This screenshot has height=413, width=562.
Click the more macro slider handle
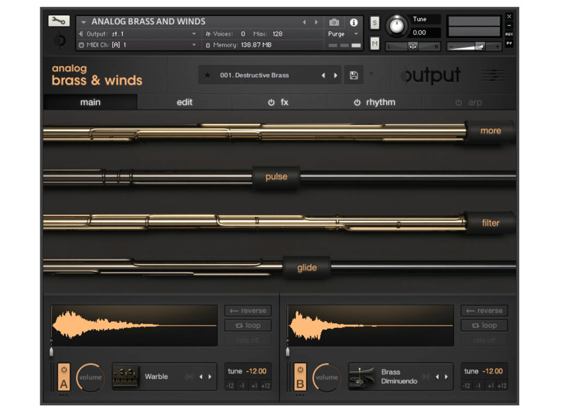490,131
